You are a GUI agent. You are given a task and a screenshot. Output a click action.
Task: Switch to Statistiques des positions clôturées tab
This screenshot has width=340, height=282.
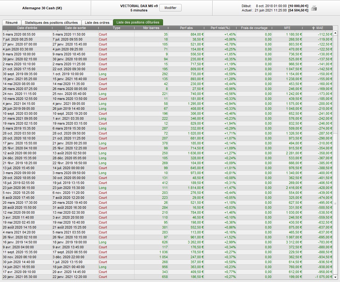[51, 23]
